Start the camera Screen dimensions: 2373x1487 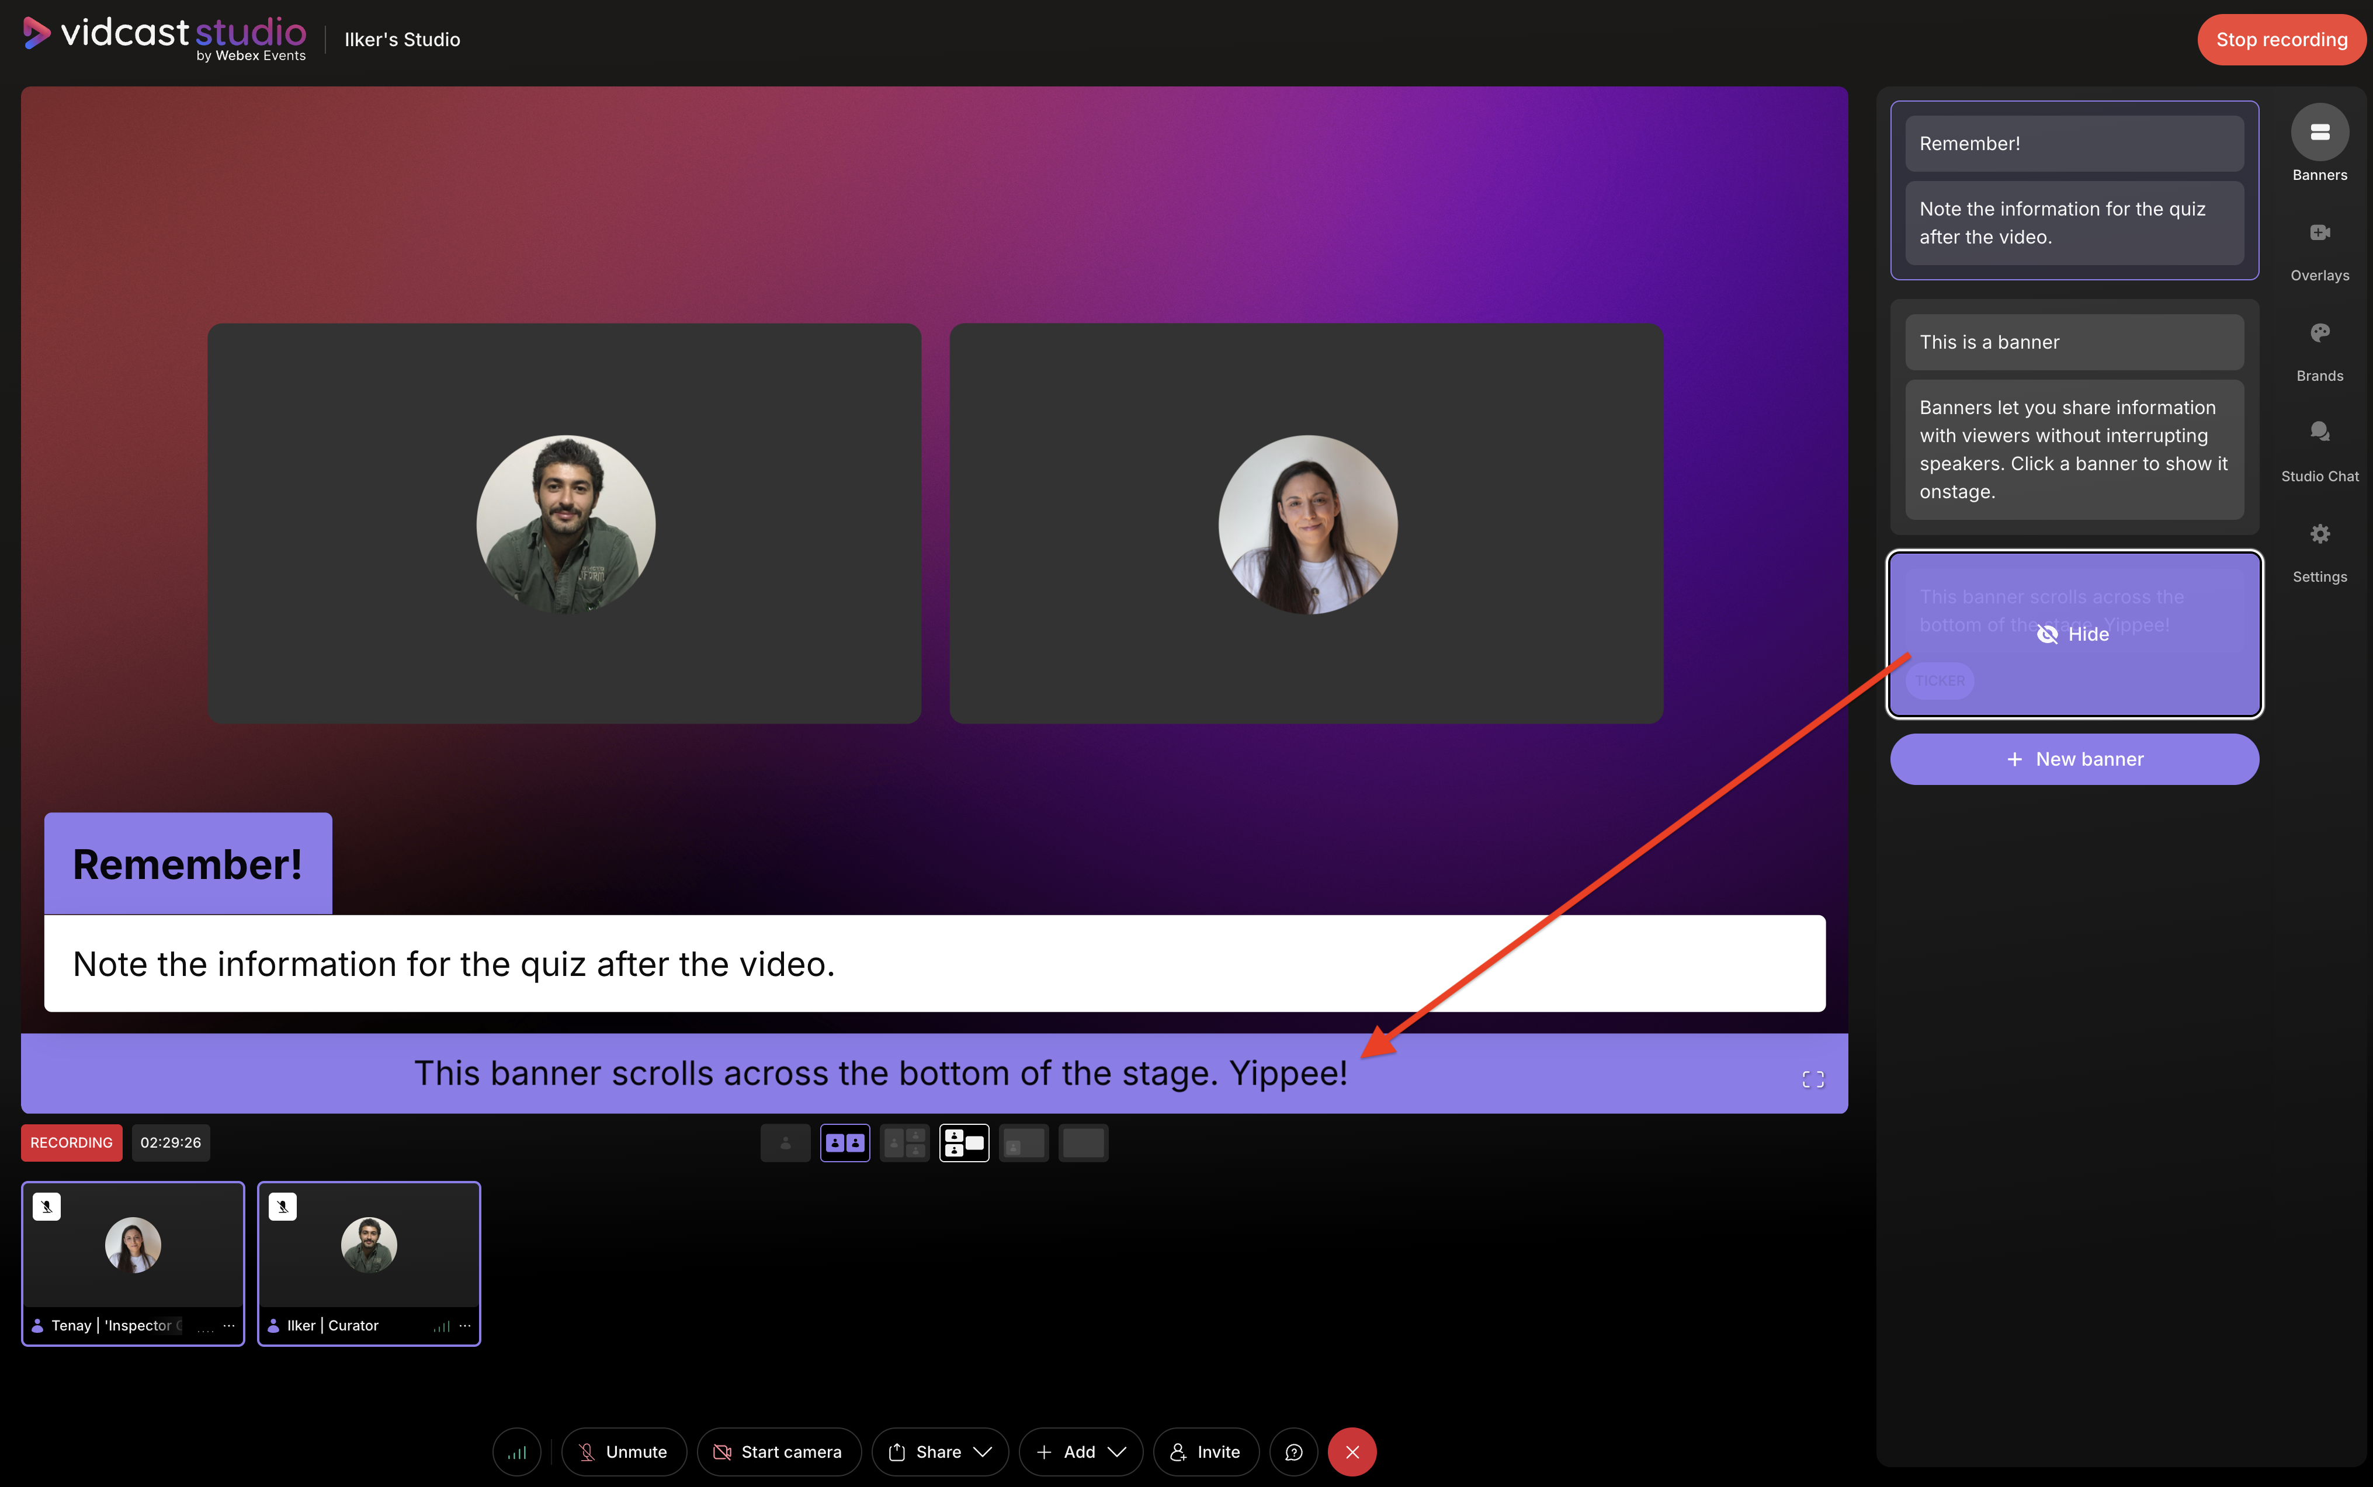779,1451
